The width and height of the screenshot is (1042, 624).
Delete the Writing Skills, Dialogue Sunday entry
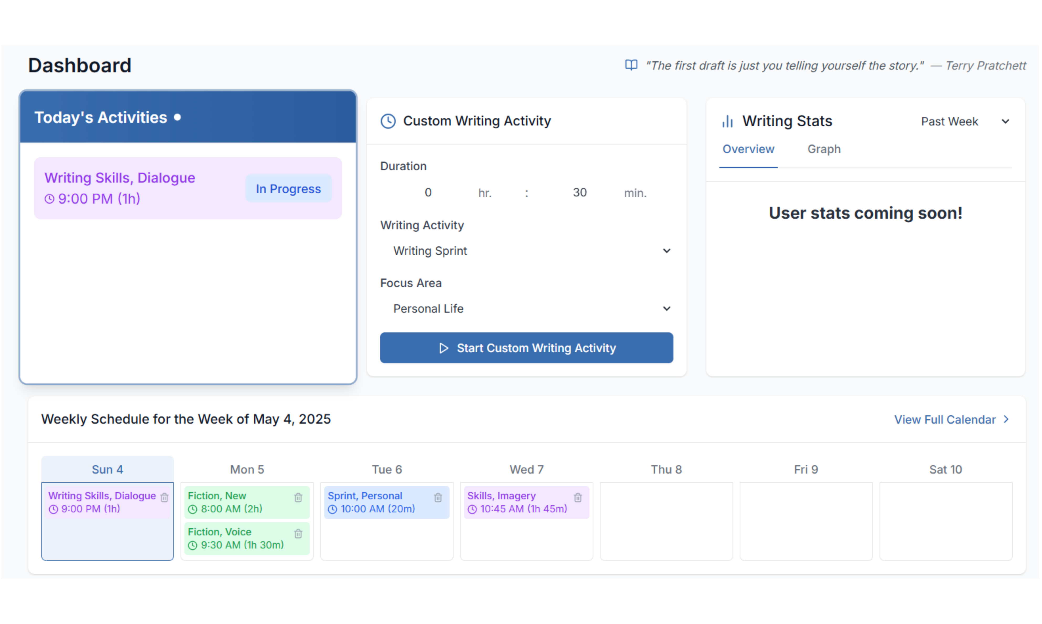click(164, 497)
